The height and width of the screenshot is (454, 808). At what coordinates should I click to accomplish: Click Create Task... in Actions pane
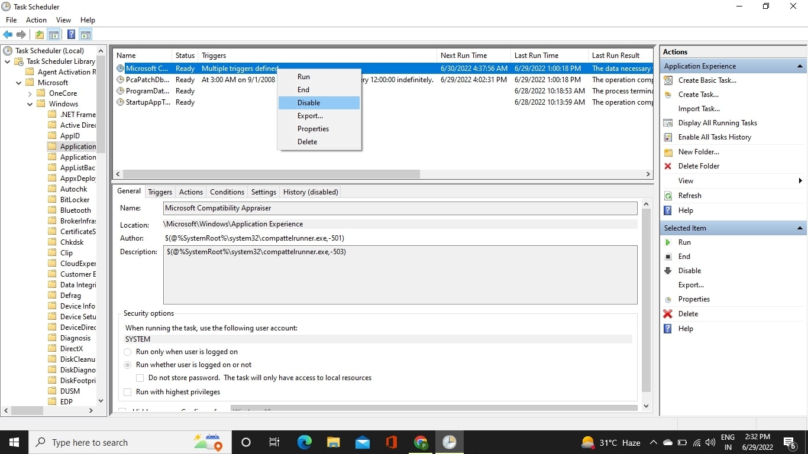699,95
